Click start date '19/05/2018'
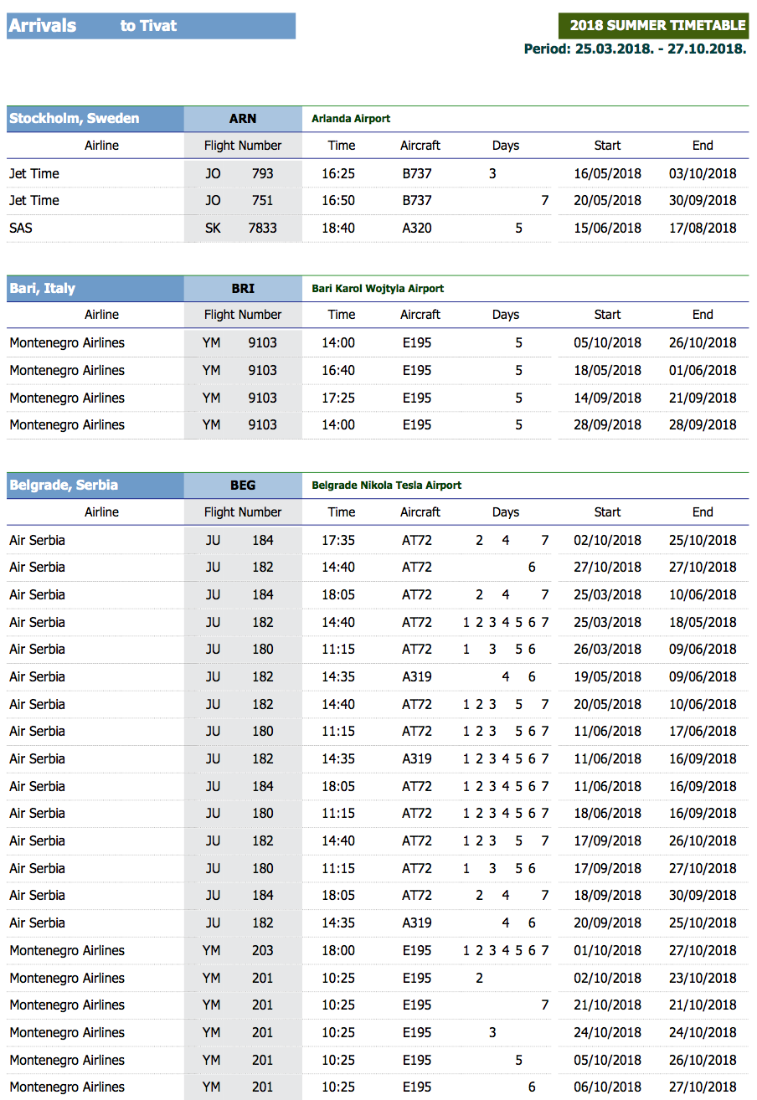The width and height of the screenshot is (757, 1100). click(607, 677)
